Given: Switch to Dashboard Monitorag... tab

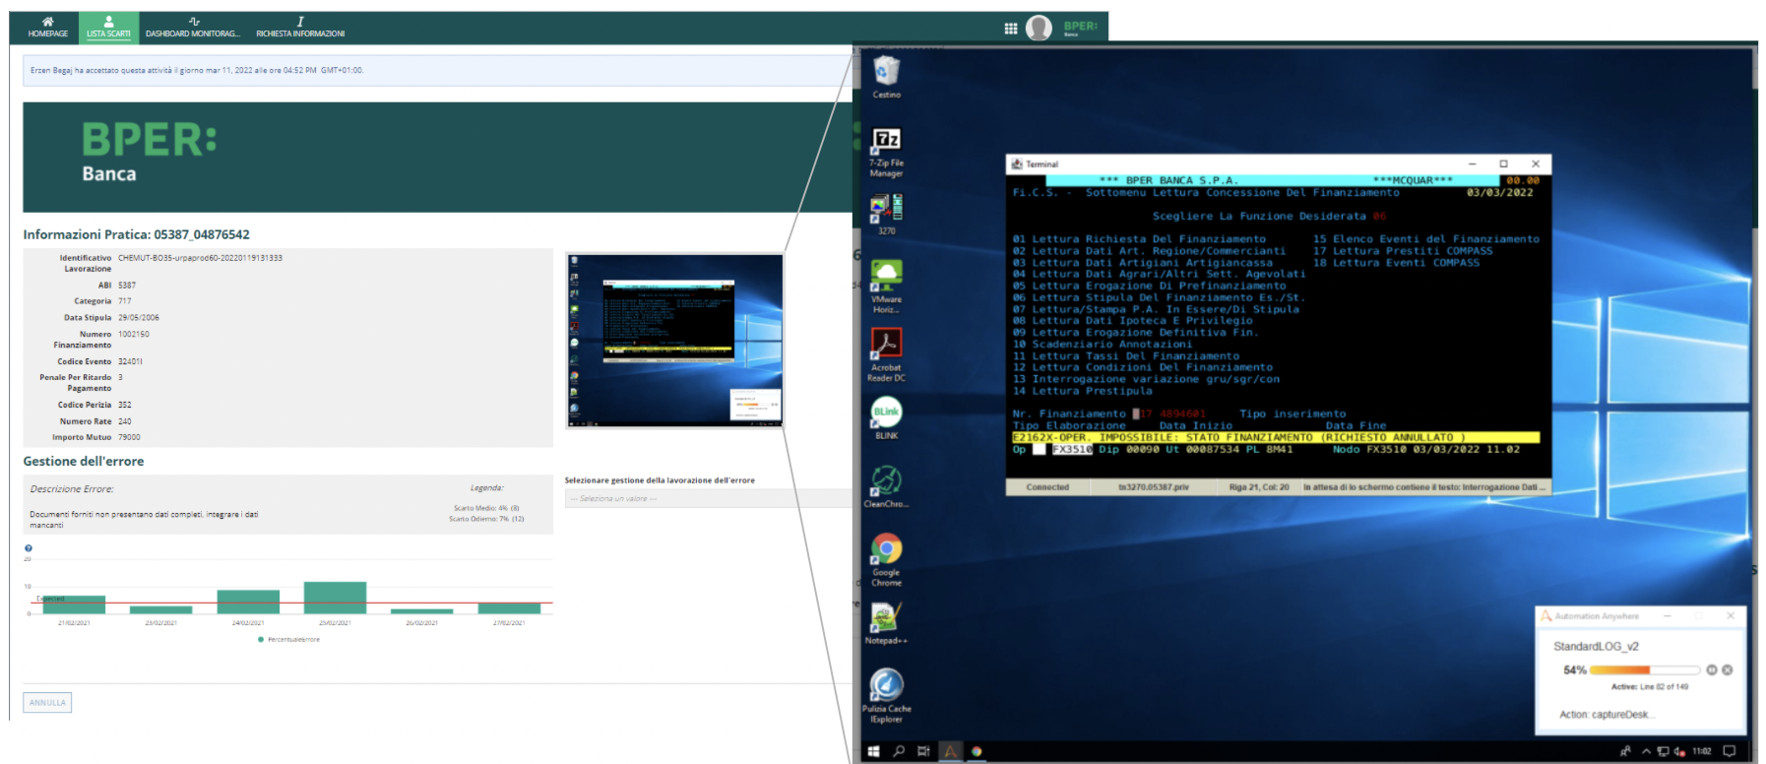Looking at the screenshot, I should pos(193,28).
